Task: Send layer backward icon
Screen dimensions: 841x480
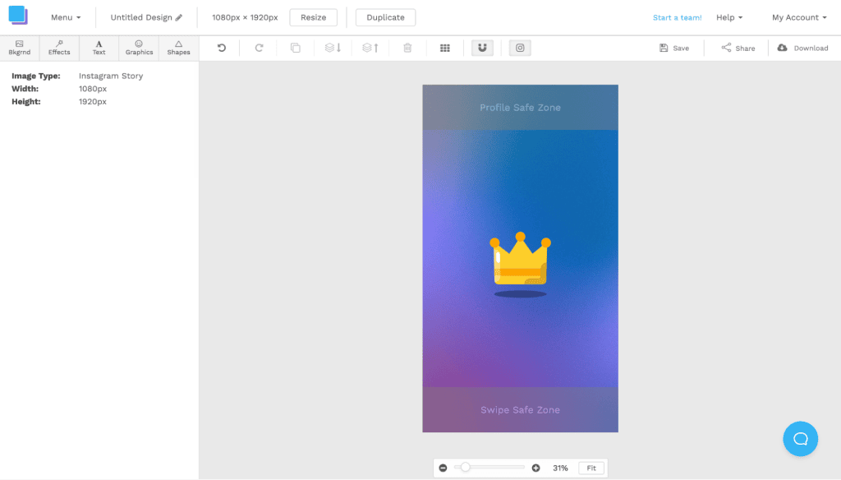Action: [x=333, y=48]
